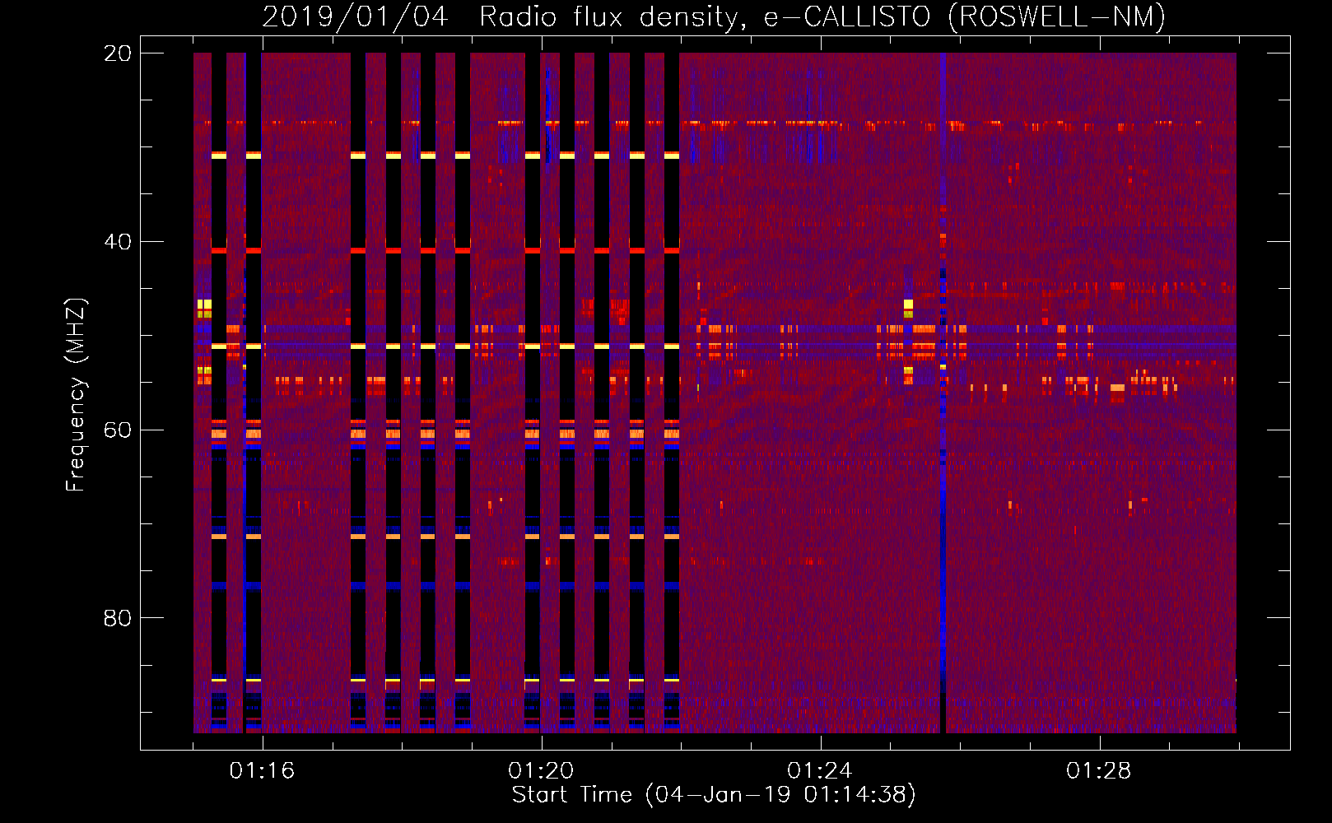The image size is (1332, 823).
Task: Click the plot title '2019/01/04 Radio flux density'
Action: click(504, 16)
